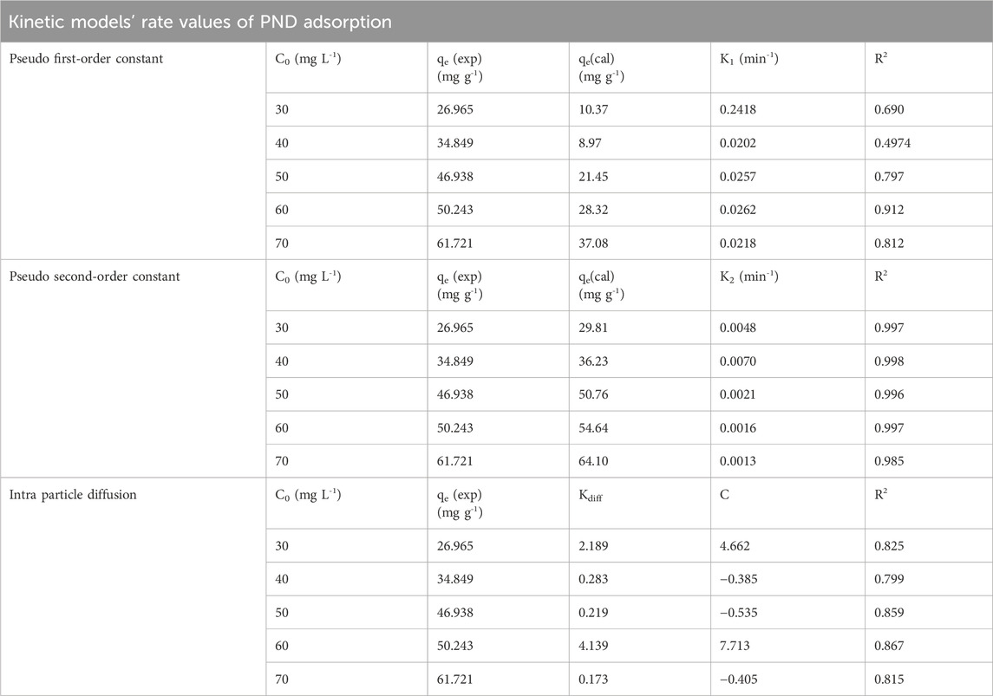993x696 pixels.
Task: Click the Kdiff value 4.139
Action: [593, 646]
